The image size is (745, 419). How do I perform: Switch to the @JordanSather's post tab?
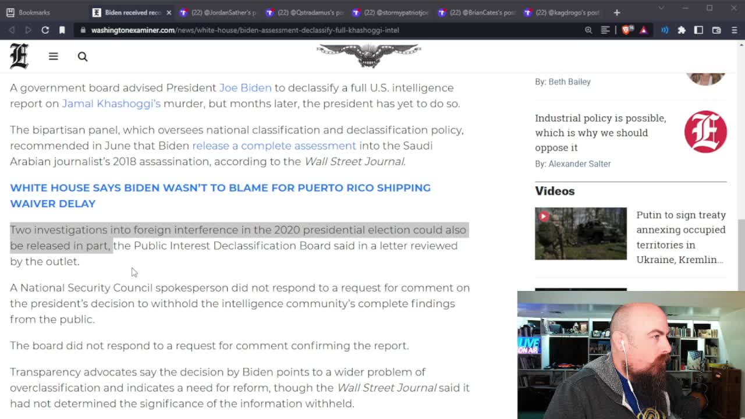click(219, 12)
